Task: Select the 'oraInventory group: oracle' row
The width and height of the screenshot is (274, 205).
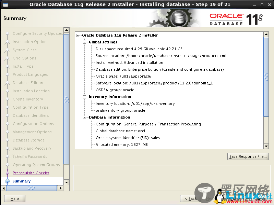Action: click(120, 110)
